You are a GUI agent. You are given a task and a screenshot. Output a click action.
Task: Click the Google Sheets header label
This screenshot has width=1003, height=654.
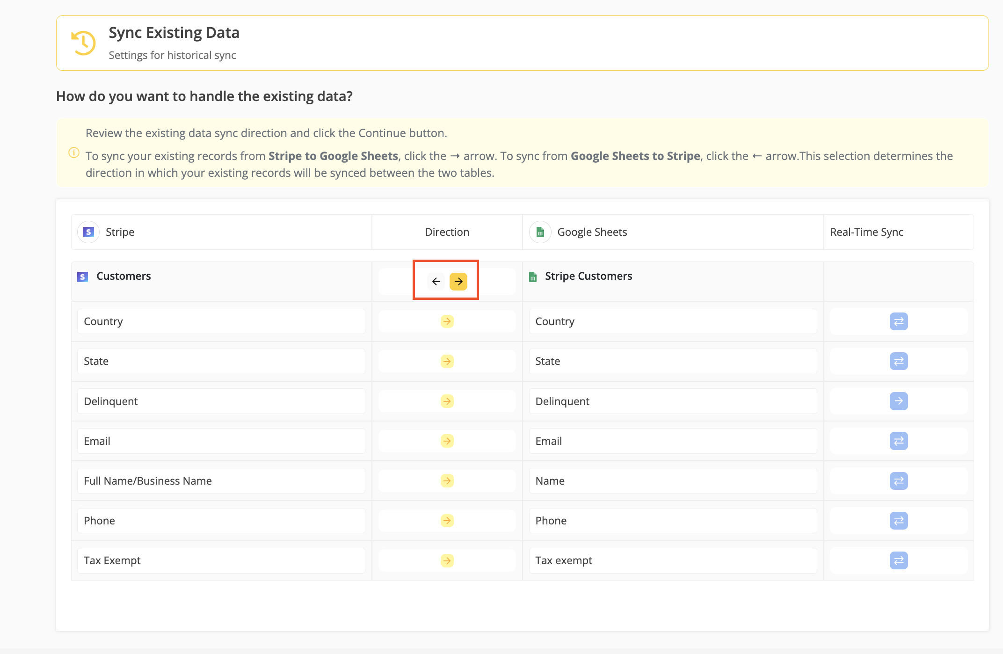(x=592, y=232)
